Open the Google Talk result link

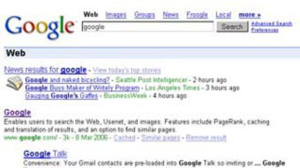pyautogui.click(x=45, y=154)
